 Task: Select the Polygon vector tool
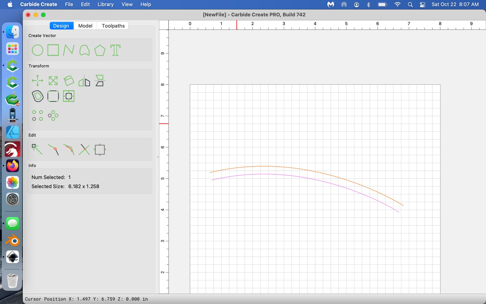100,50
